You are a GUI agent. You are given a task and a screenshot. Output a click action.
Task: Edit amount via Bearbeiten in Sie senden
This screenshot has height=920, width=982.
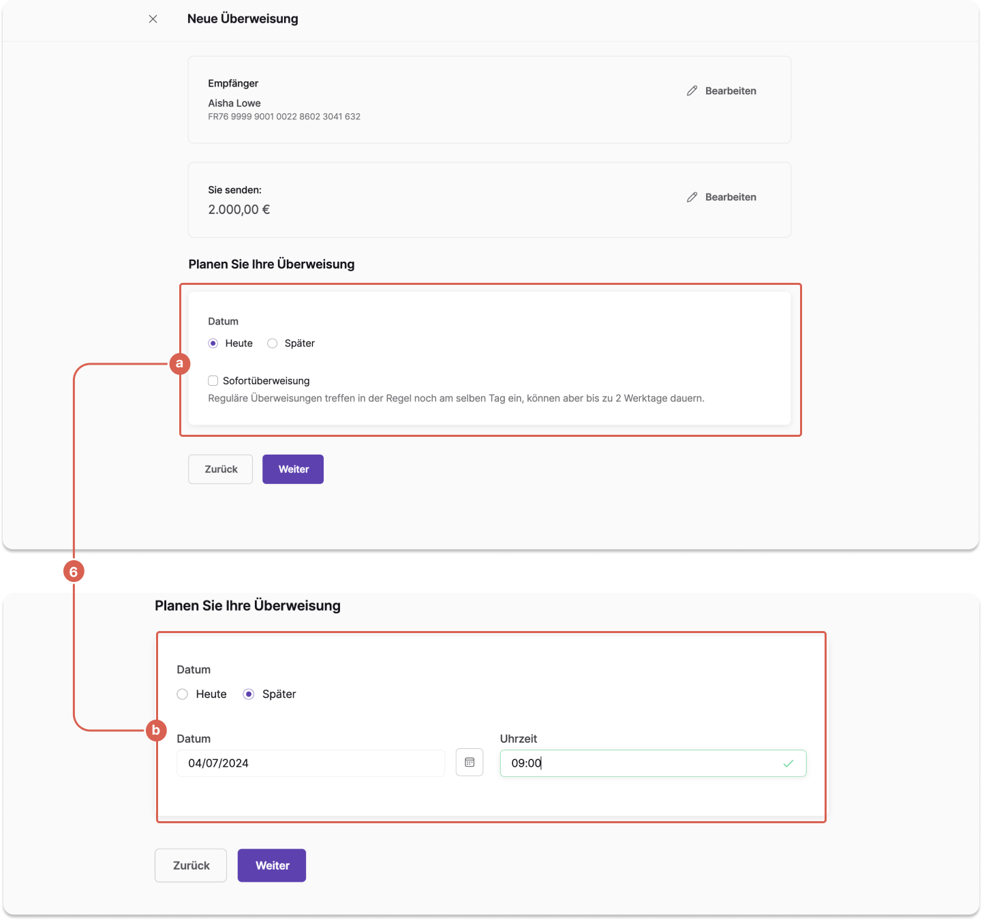click(x=731, y=197)
